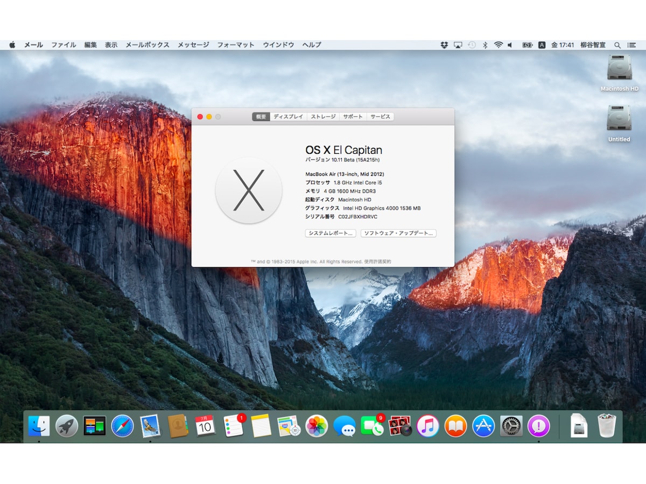The image size is (646, 484).
Task: Open FaceTime with badge 9
Action: pyautogui.click(x=373, y=426)
